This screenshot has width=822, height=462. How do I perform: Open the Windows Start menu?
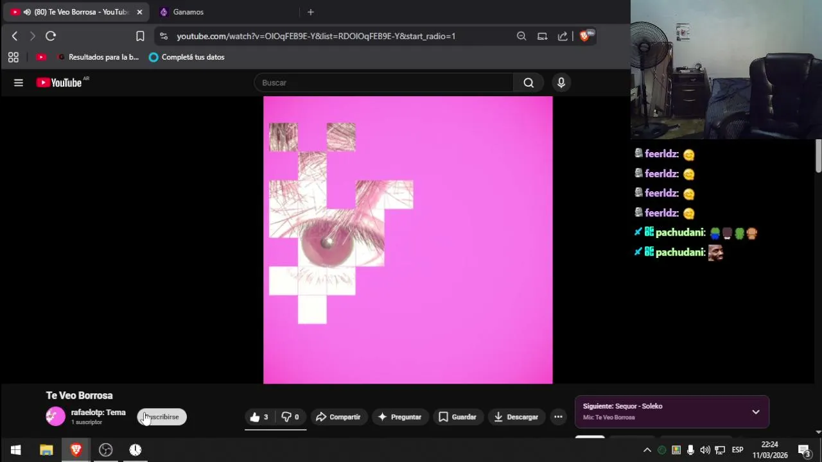(x=15, y=450)
